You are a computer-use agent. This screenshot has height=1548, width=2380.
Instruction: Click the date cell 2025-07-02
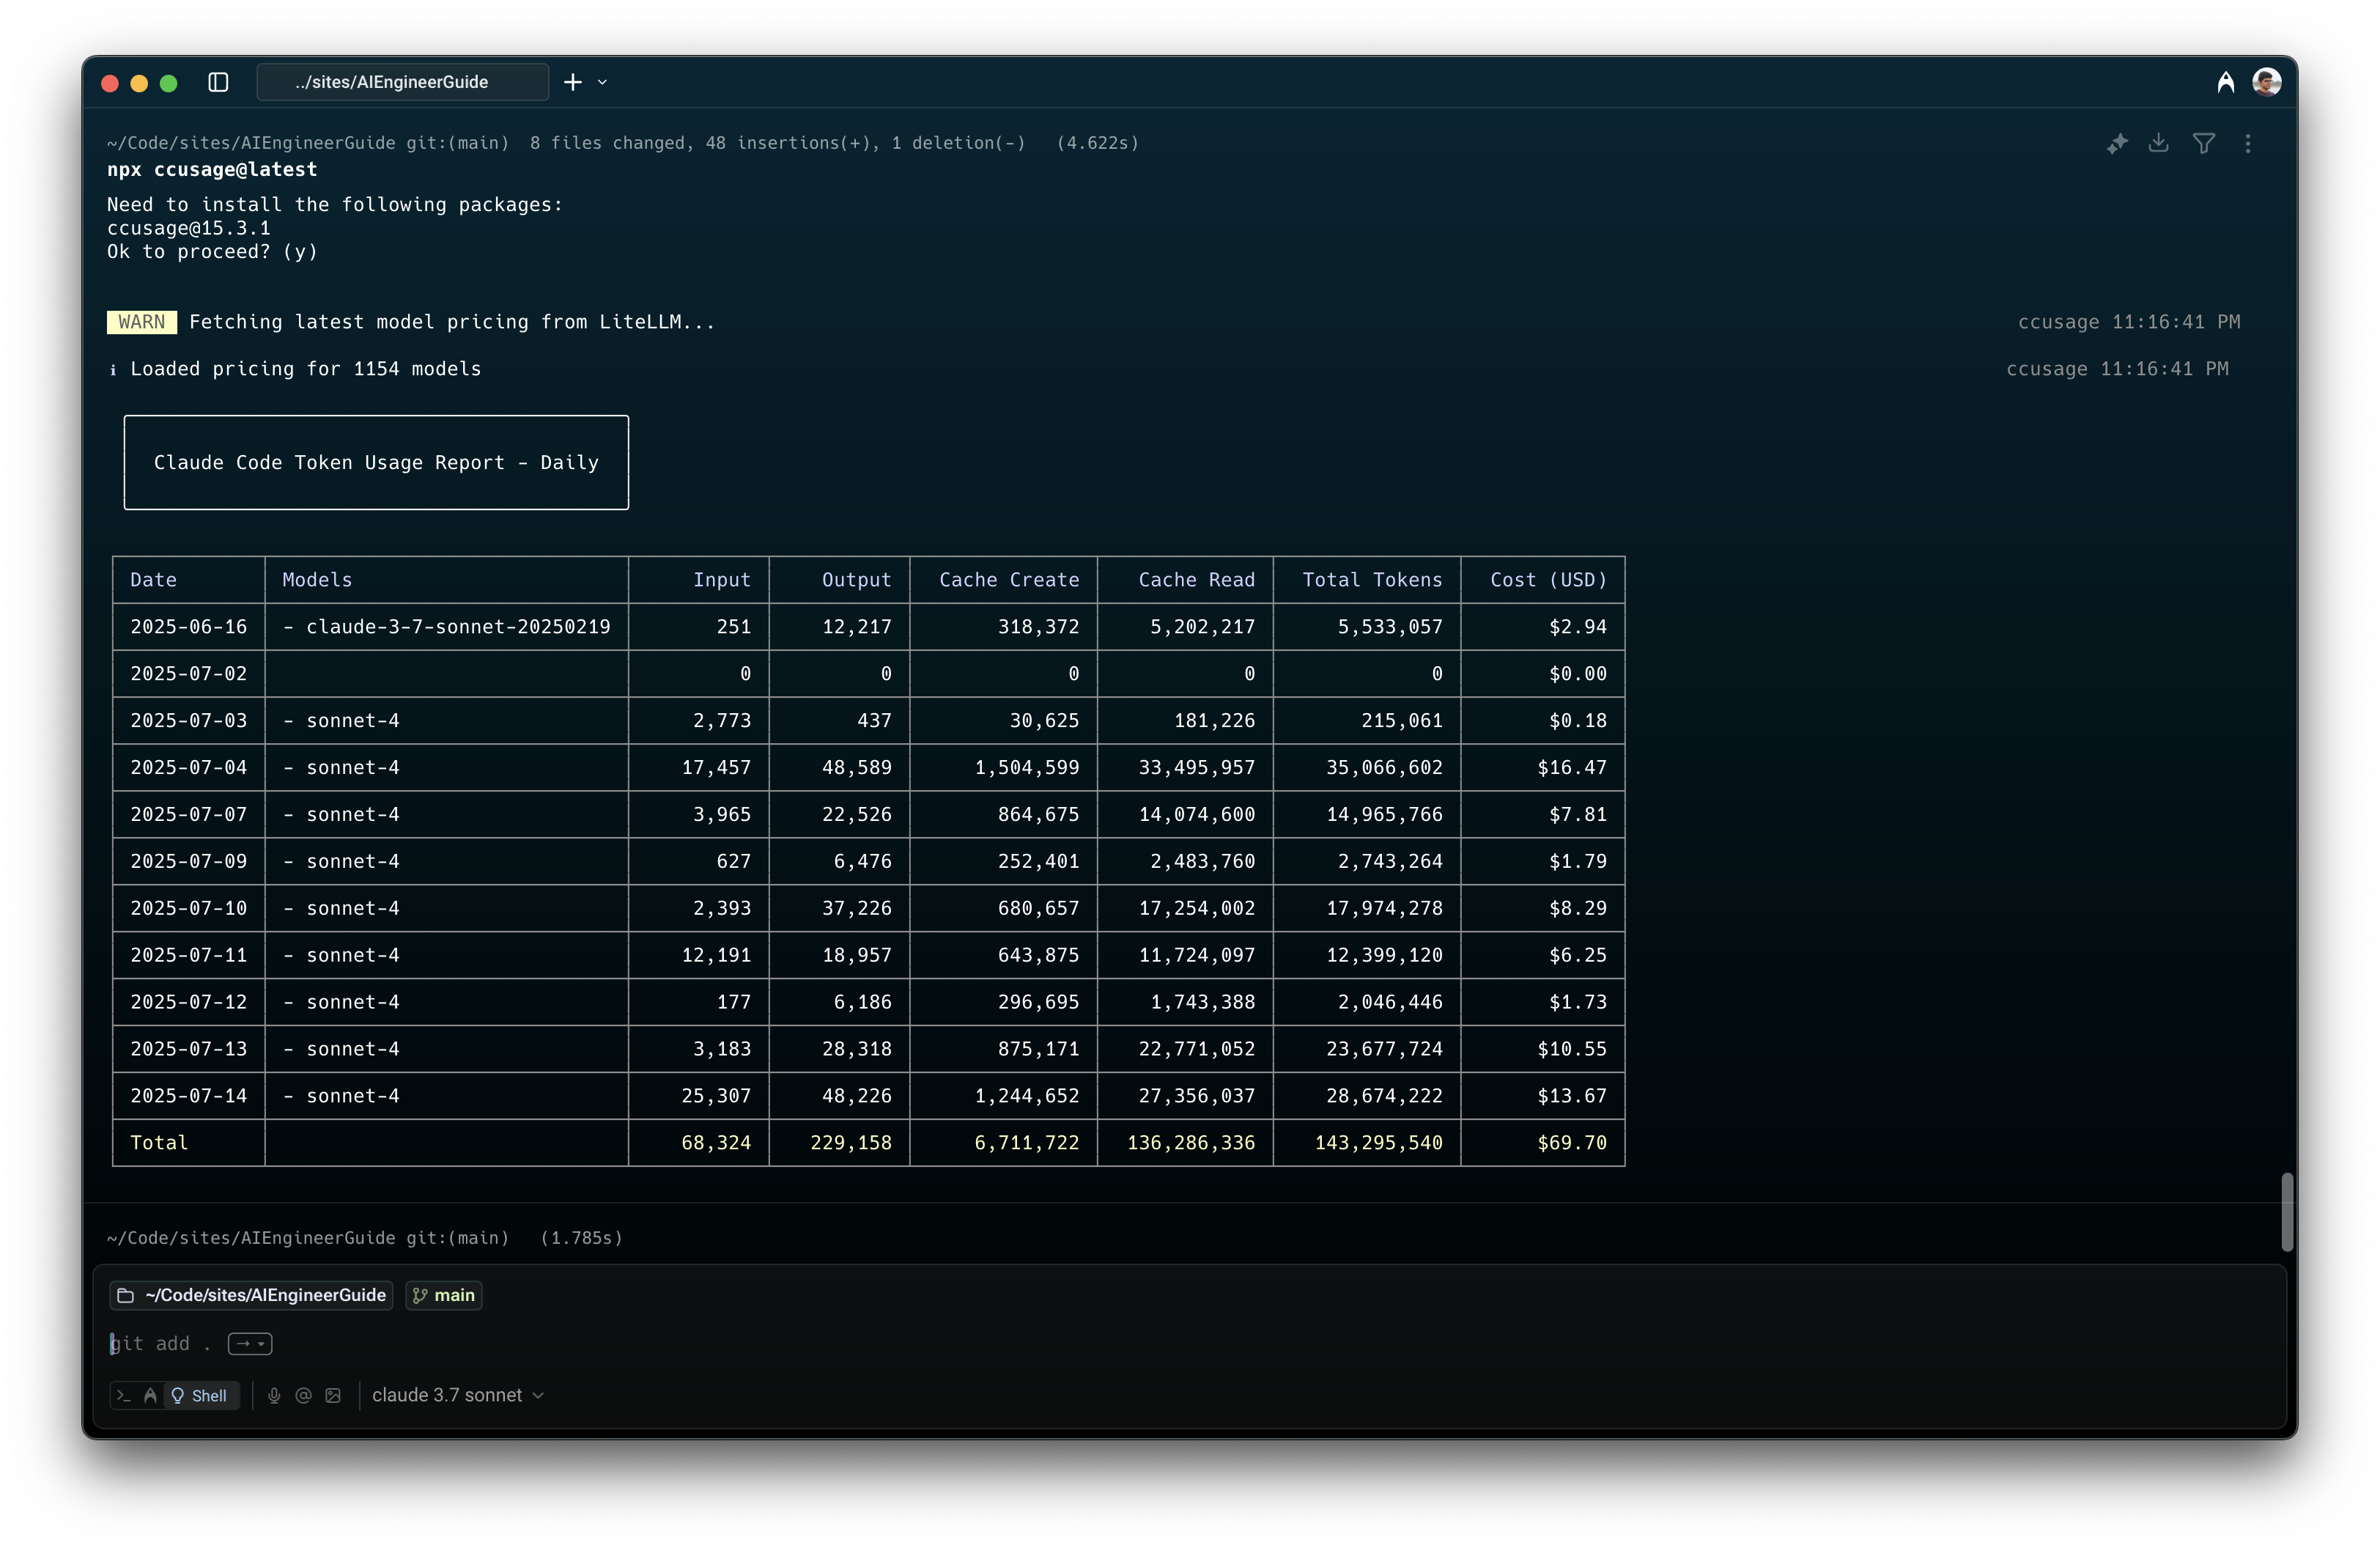189,674
